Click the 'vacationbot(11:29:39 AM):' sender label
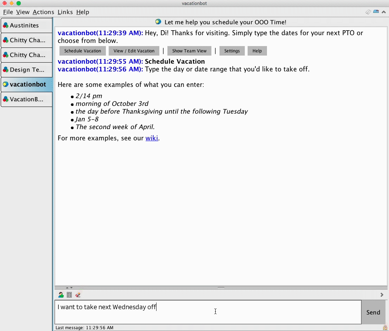389x331 pixels. tap(100, 33)
